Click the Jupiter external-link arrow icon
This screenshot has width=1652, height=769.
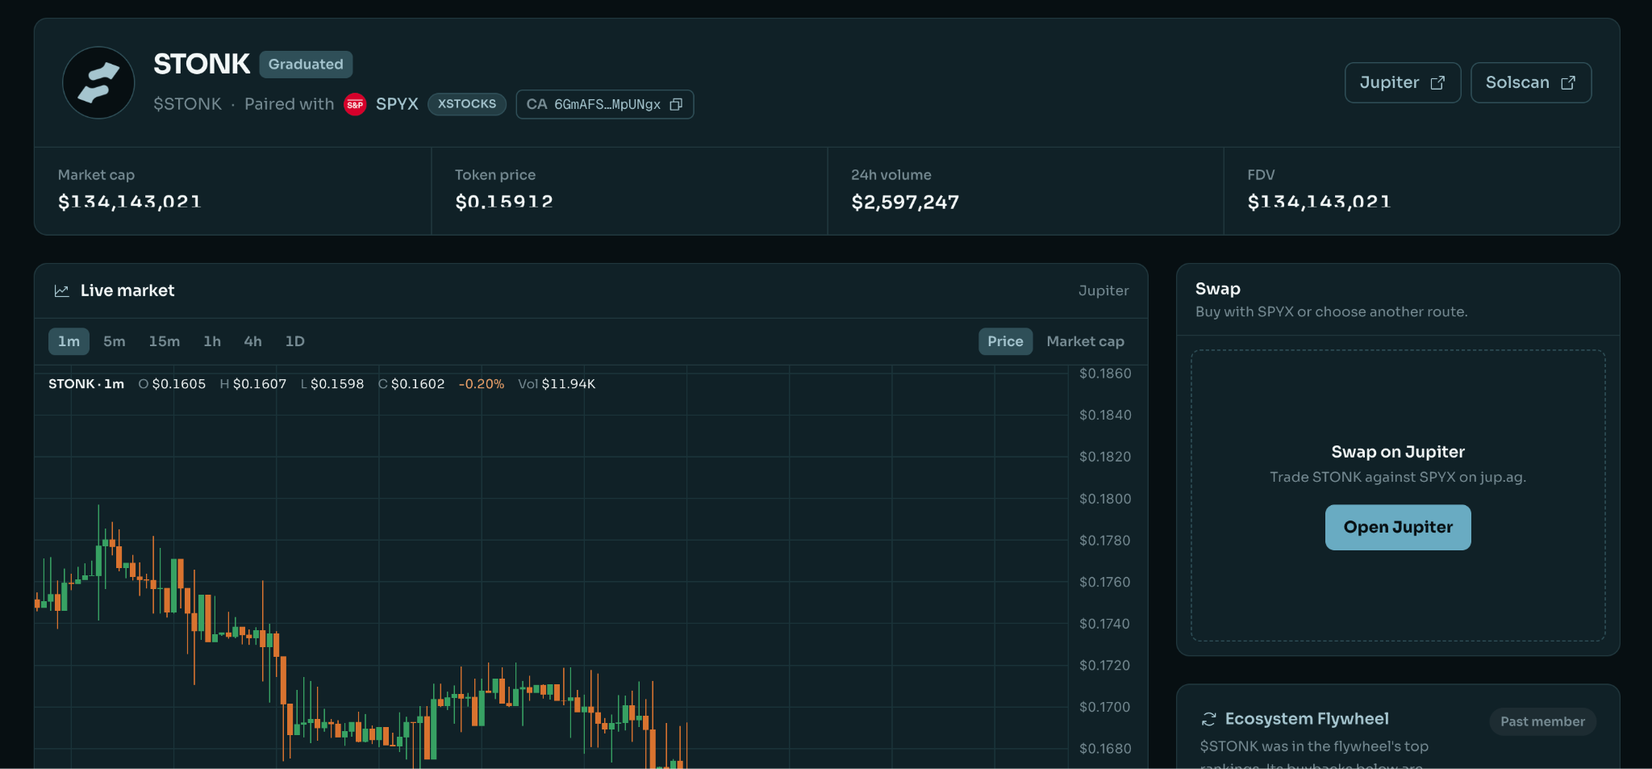[x=1437, y=82]
